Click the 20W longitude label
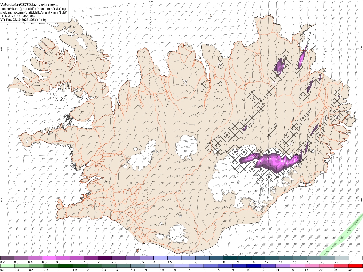The height and width of the screenshot is (272, 363). pos(151,1)
